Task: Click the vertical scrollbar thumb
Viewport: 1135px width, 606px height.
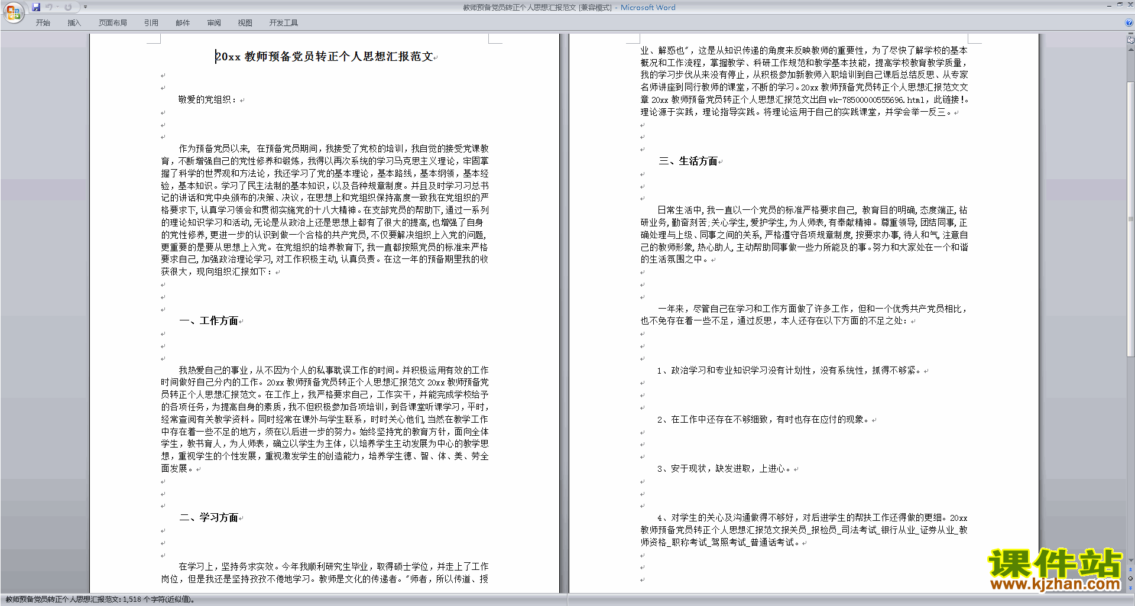Action: point(1131,219)
